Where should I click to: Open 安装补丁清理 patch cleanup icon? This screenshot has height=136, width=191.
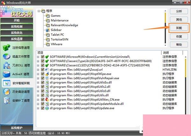(7, 100)
